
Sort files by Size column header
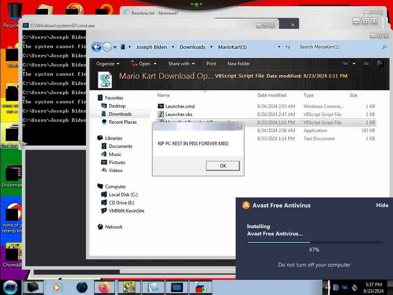coord(353,95)
